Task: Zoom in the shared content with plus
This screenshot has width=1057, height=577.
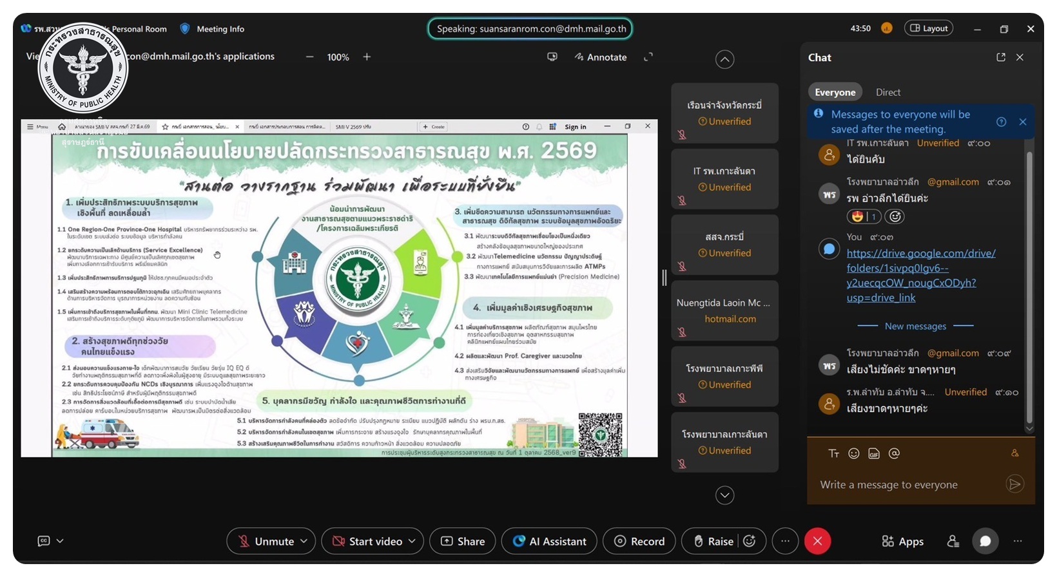Action: (367, 57)
